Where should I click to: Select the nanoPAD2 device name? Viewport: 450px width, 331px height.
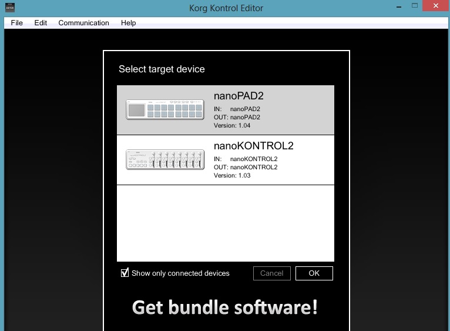tap(239, 96)
